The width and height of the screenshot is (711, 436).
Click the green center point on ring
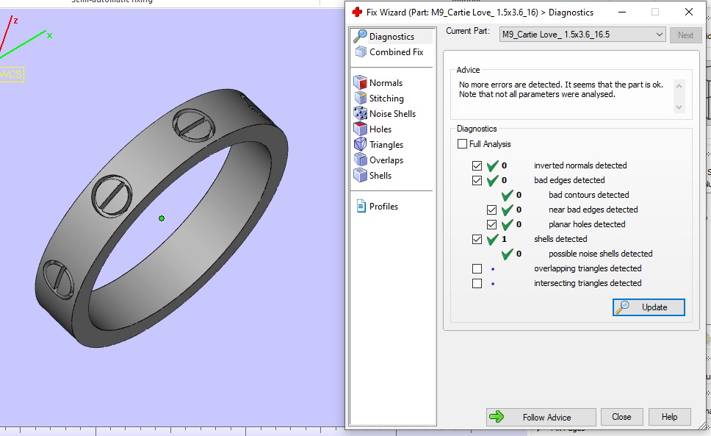coord(162,218)
